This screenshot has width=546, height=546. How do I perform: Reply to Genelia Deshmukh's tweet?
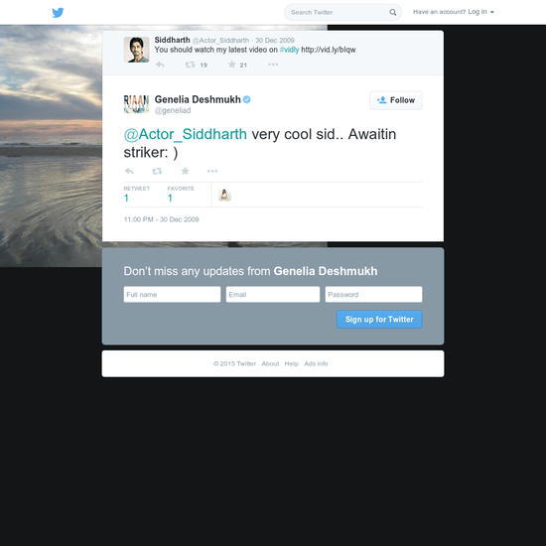click(x=129, y=171)
